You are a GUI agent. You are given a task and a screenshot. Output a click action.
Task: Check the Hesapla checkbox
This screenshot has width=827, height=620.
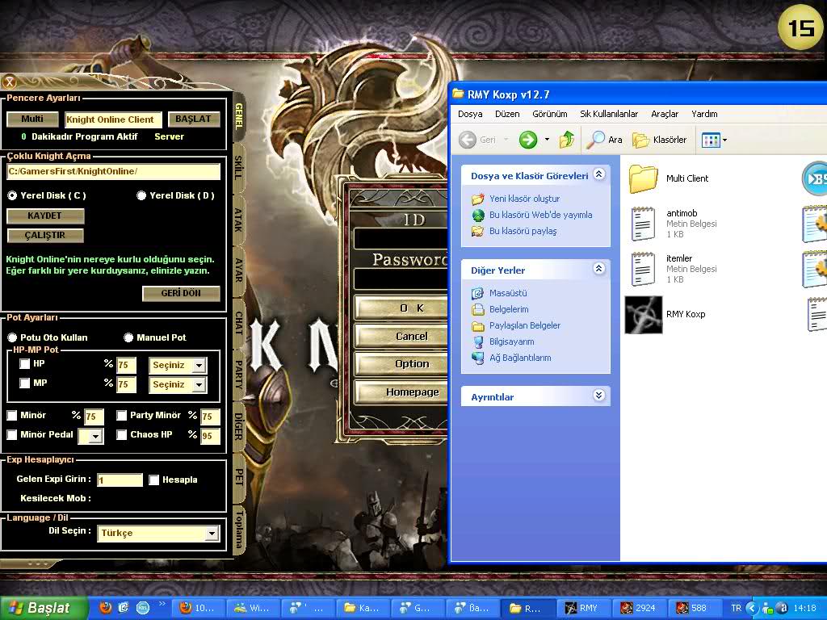154,480
